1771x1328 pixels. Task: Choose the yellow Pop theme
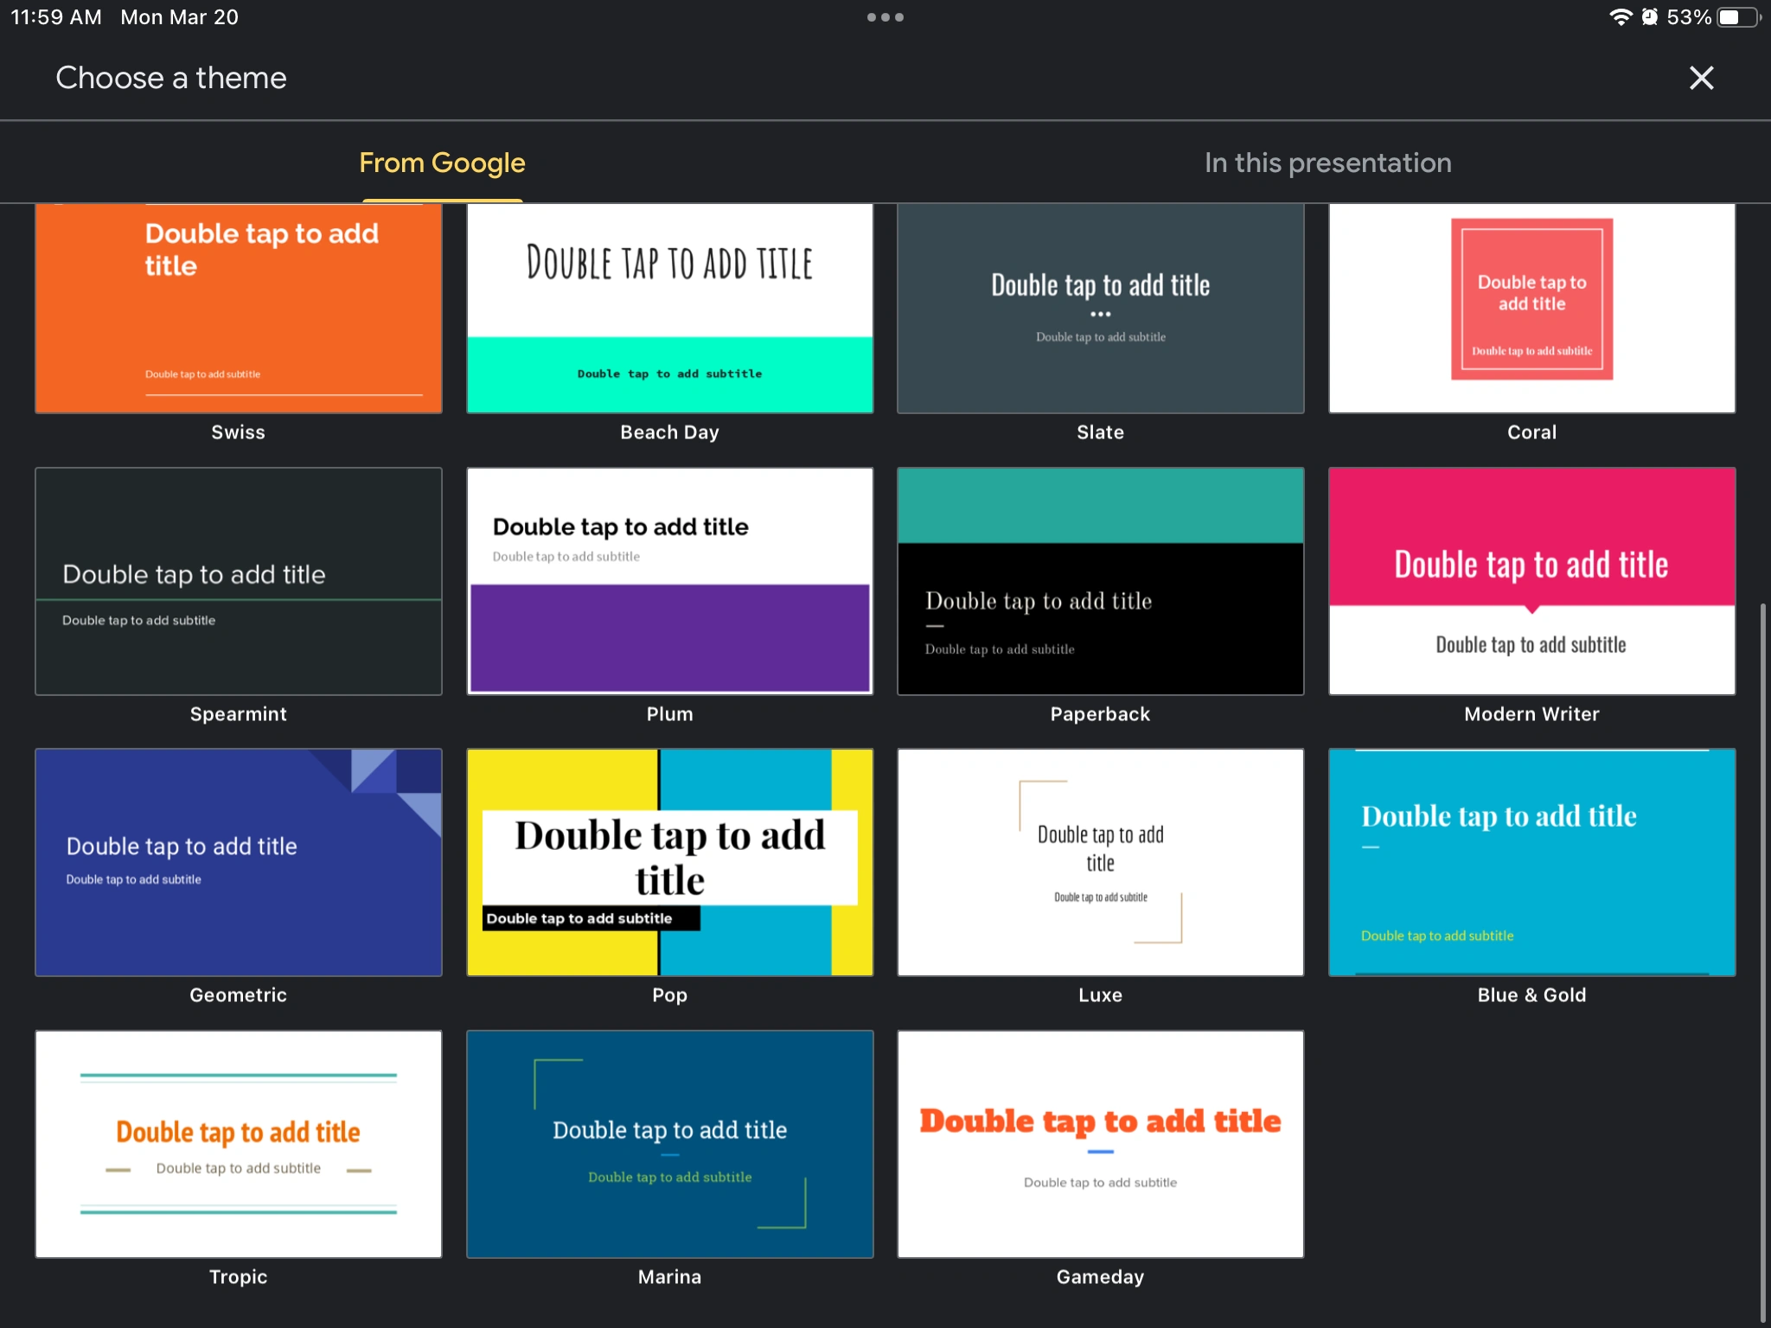pos(669,862)
